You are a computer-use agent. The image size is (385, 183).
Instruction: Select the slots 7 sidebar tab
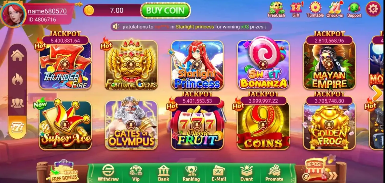17,127
